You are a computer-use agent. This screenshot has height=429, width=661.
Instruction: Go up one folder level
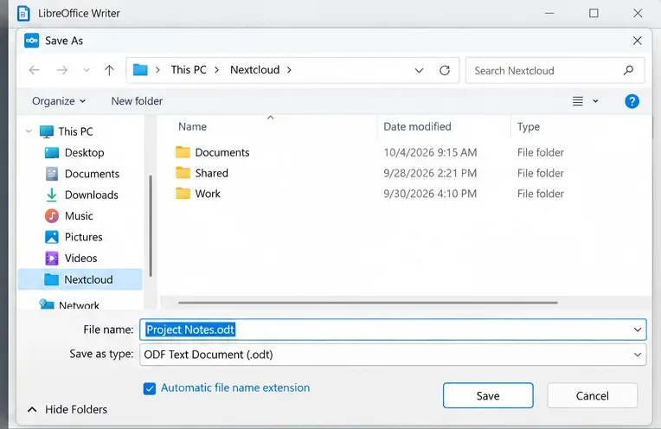(109, 70)
